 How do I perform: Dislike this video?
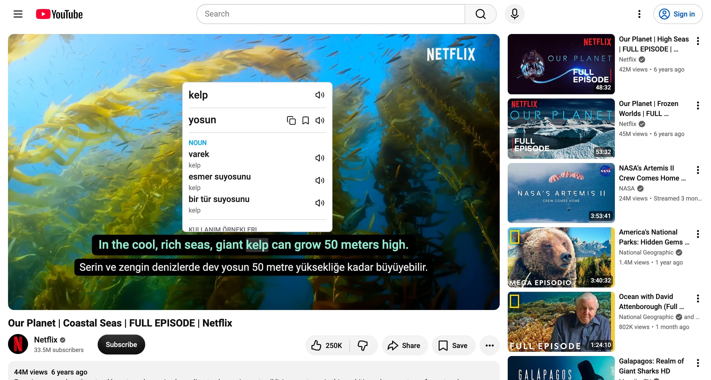(x=363, y=345)
